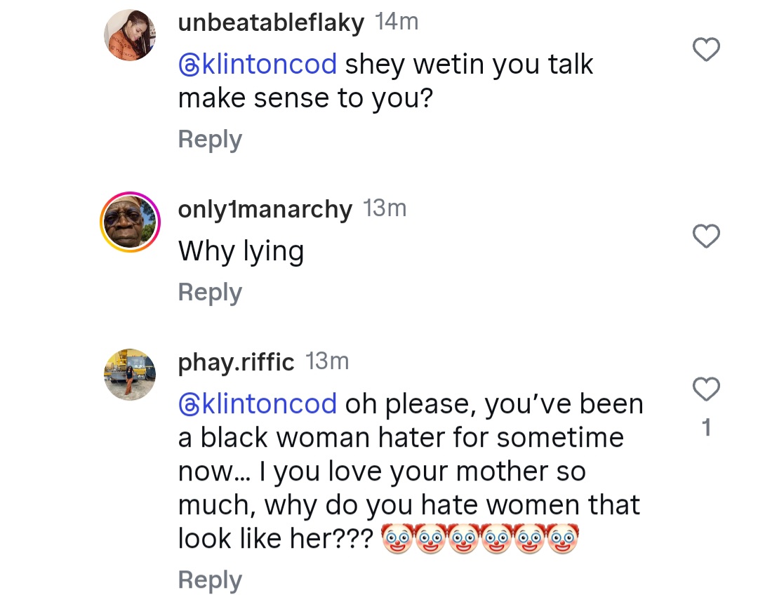758x609 pixels.
Task: Open unbeatableflaky's profile picture
Action: pos(130,35)
